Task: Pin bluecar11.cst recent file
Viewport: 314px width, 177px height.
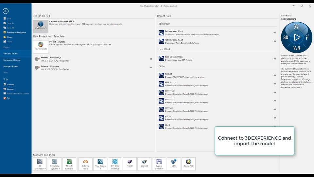Action: [274, 84]
